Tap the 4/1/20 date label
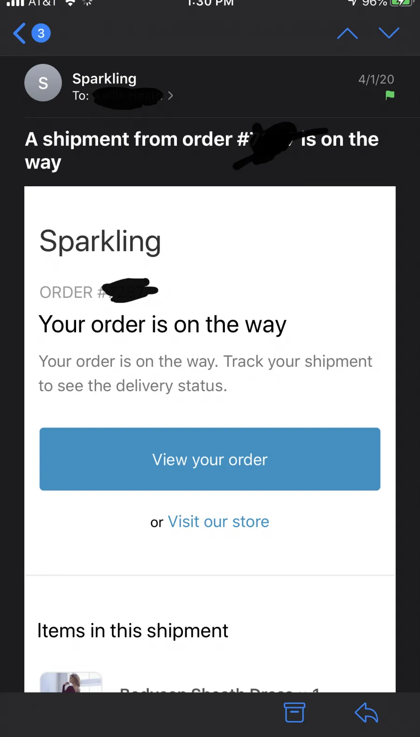The height and width of the screenshot is (737, 420). [x=376, y=79]
